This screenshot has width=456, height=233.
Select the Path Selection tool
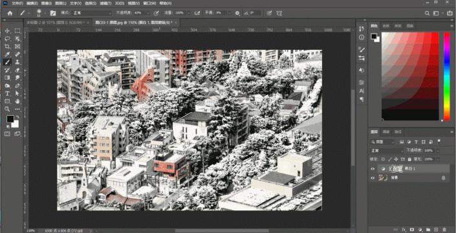click(x=17, y=94)
